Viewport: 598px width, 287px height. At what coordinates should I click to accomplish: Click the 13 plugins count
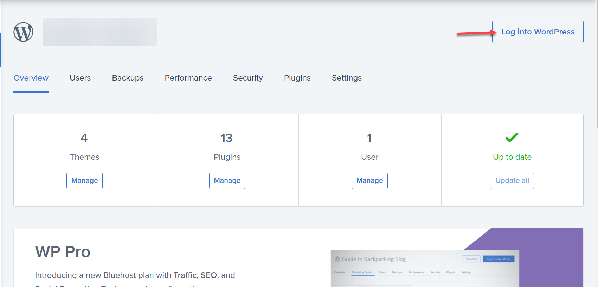pyautogui.click(x=227, y=138)
